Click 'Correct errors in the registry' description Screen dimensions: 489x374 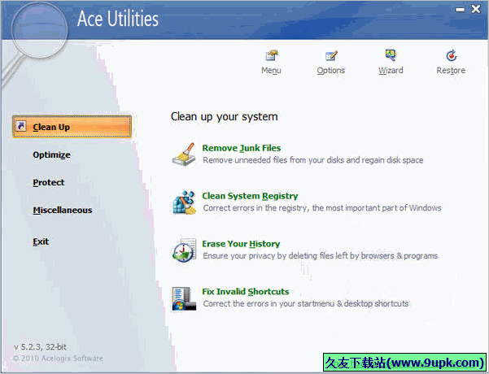point(322,208)
